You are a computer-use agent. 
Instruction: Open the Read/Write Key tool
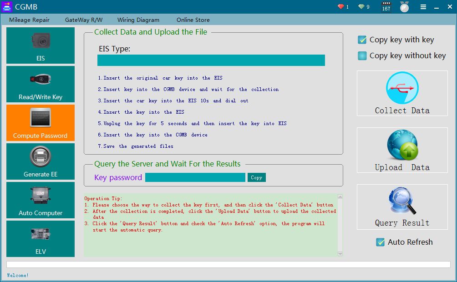tap(40, 84)
